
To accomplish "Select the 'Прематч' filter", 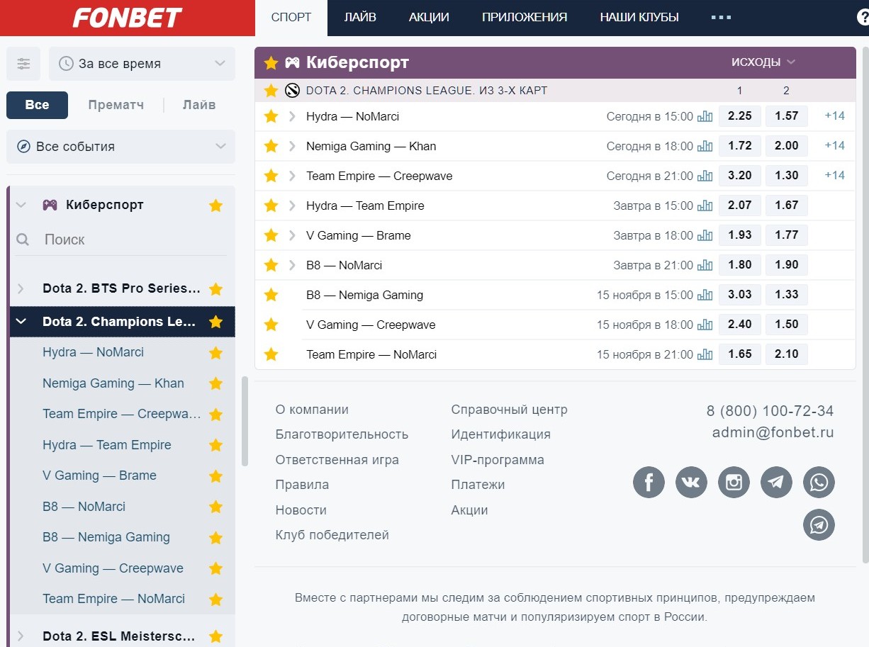I will coord(116,105).
